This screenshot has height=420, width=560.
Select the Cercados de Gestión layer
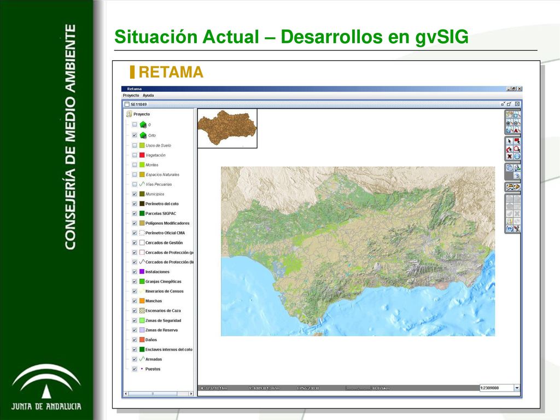point(164,242)
